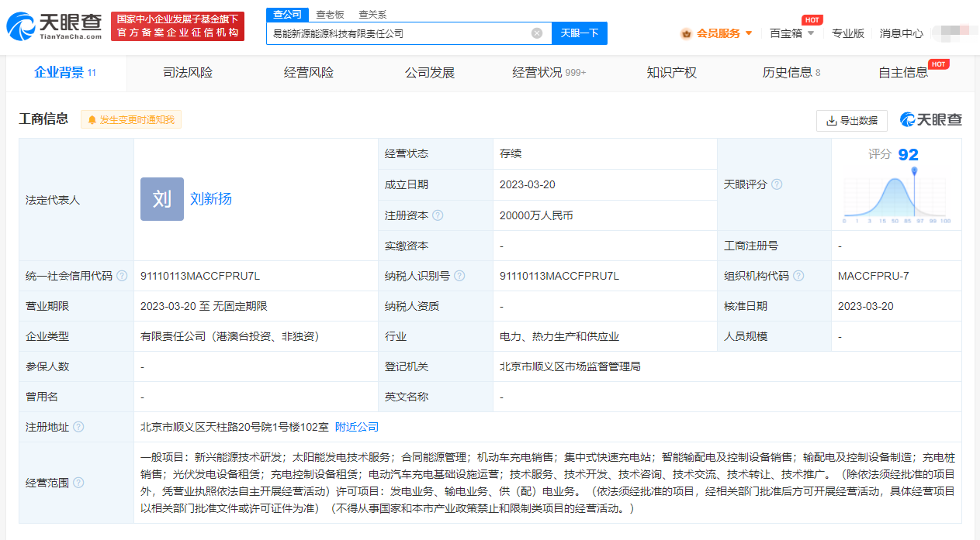This screenshot has height=540, width=980.
Task: Click help icon beside 注册资本
Action: [440, 215]
